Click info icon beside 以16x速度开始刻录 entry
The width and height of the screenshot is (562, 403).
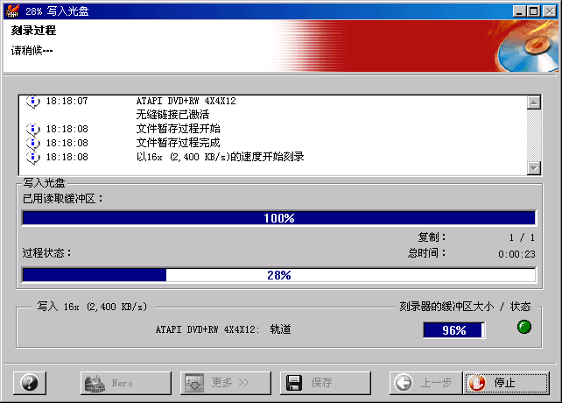click(33, 157)
